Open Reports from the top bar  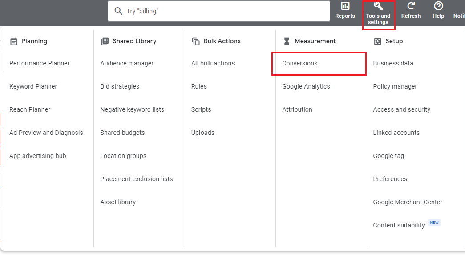point(345,10)
